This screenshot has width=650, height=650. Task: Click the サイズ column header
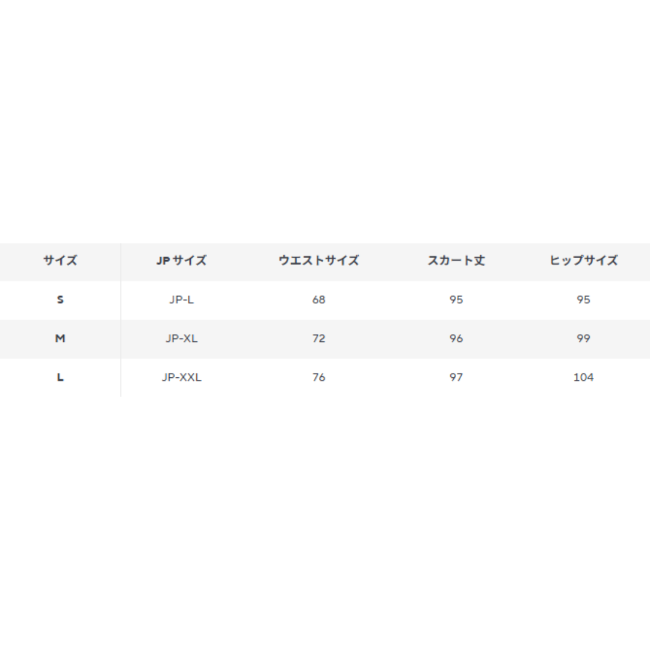(x=60, y=261)
